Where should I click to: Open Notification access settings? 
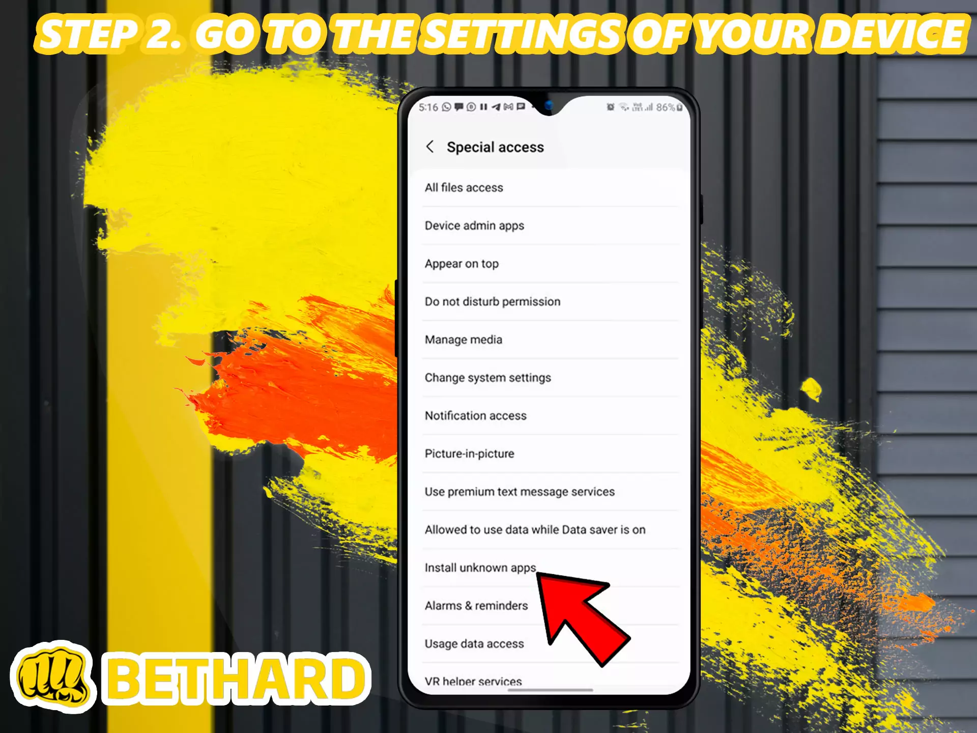click(x=475, y=415)
